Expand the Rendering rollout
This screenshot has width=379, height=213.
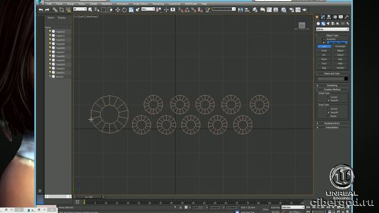[332, 85]
